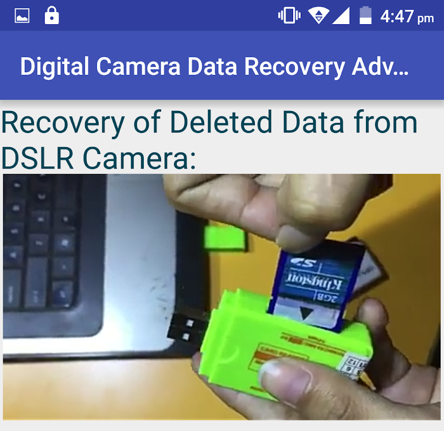Tap the USB connector plug in photo
Image resolution: width=444 pixels, height=431 pixels.
tap(186, 329)
